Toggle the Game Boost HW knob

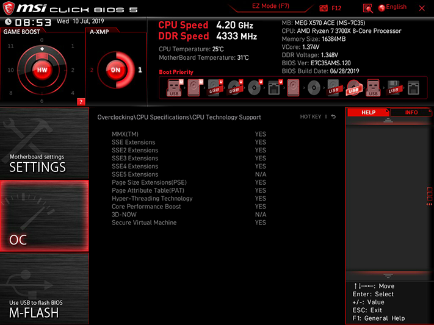42,70
